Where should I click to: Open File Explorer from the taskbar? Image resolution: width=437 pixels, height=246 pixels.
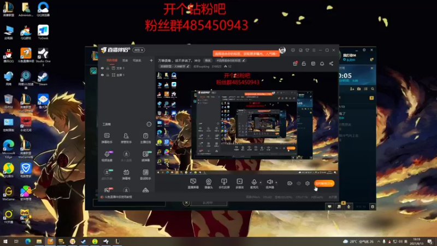coord(39,241)
